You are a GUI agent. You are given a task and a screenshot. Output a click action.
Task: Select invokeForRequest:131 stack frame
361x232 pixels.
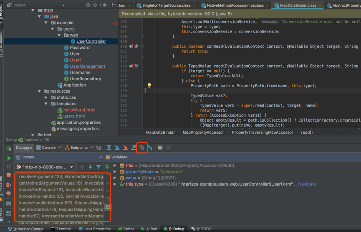tap(61, 189)
